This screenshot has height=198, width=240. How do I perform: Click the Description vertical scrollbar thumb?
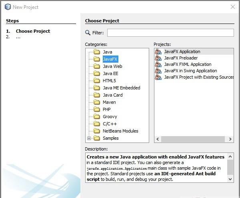[x=230, y=167]
